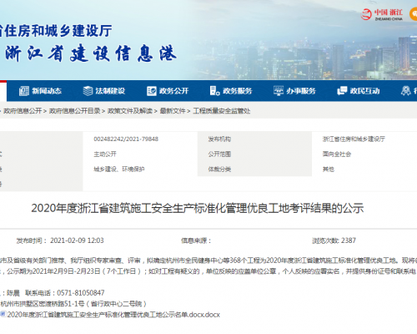
Task: Open the 法制建设 navigation menu
Action: pyautogui.click(x=104, y=91)
